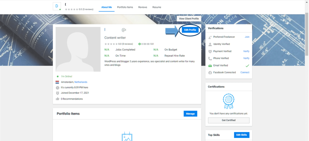This screenshot has width=309, height=141.
Task: Click the Top Skills heading
Action: point(214,135)
